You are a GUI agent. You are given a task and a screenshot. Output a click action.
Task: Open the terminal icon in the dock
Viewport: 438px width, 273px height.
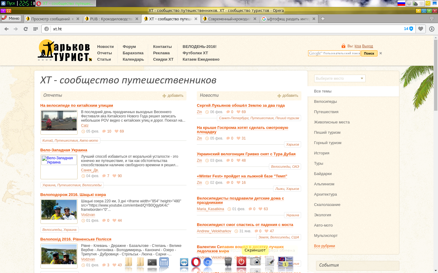pyautogui.click(x=152, y=262)
